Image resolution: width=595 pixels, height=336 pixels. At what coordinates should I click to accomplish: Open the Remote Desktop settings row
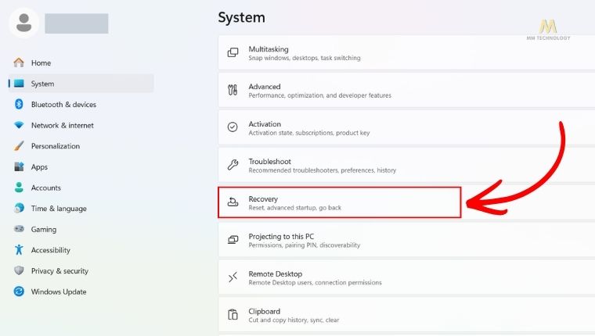[406, 277]
